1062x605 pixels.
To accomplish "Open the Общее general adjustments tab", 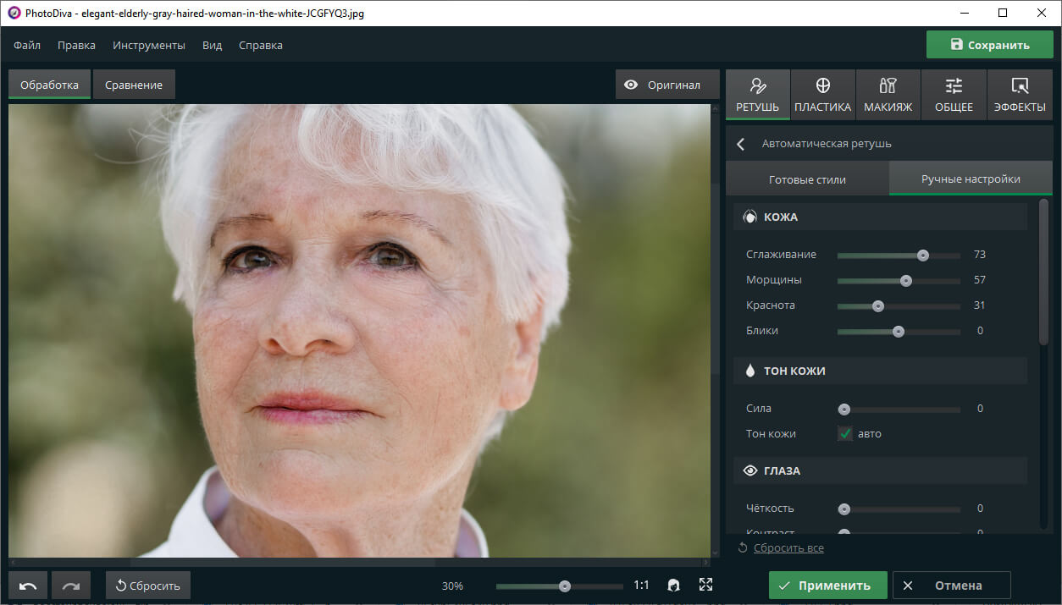I will (954, 94).
